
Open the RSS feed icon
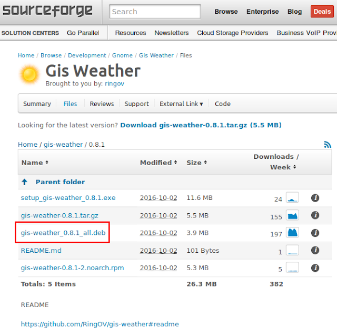pos(328,144)
